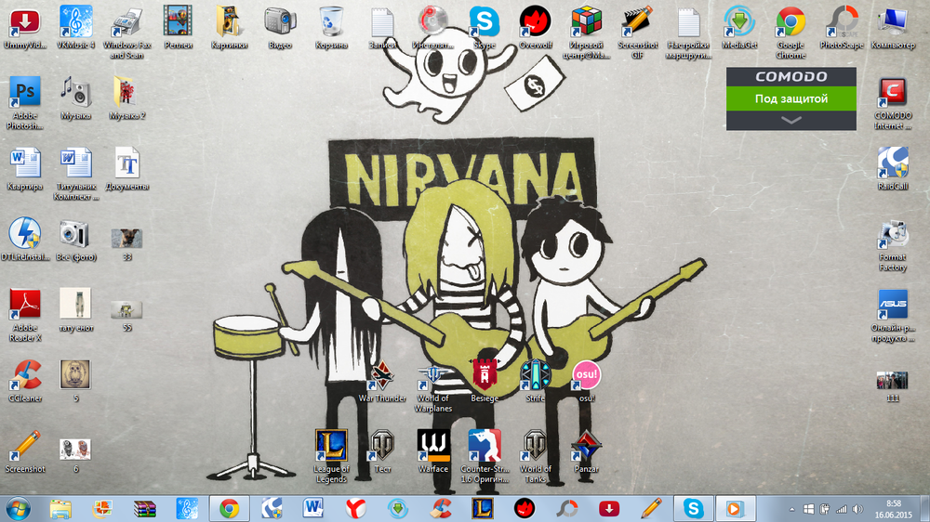Open Yandex browser from the taskbar
This screenshot has width=930, height=522.
355,509
